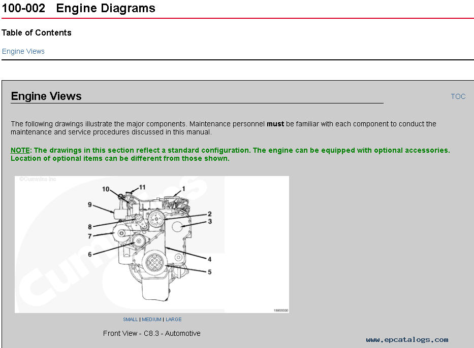
Task: Show the SMALL image size
Action: pyautogui.click(x=130, y=319)
